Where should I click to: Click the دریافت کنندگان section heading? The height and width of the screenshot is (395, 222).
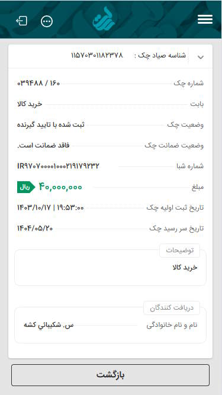pos(172,308)
